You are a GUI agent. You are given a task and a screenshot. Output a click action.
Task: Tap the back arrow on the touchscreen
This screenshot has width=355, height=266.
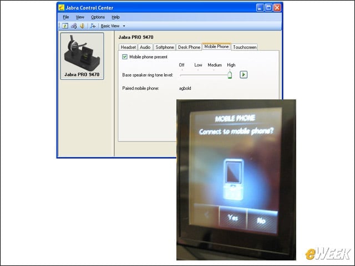(x=206, y=214)
